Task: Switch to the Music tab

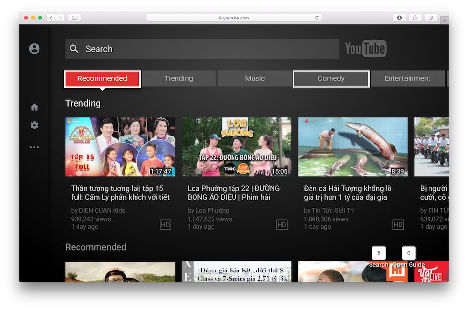Action: [x=254, y=78]
